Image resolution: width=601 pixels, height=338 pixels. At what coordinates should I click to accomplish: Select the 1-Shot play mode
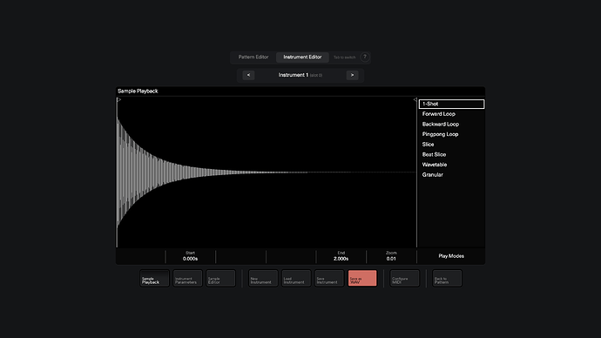[451, 104]
